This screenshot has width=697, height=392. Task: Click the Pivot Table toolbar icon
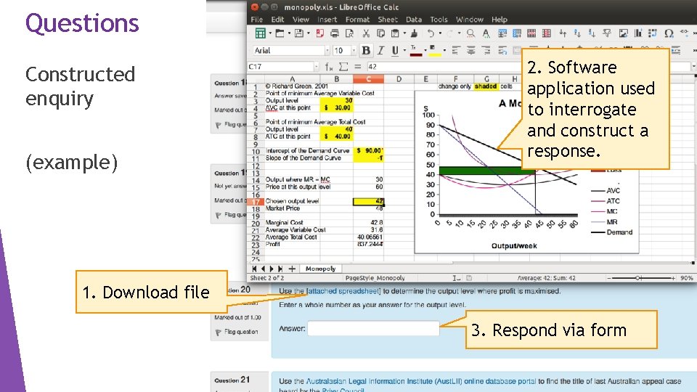click(x=653, y=33)
